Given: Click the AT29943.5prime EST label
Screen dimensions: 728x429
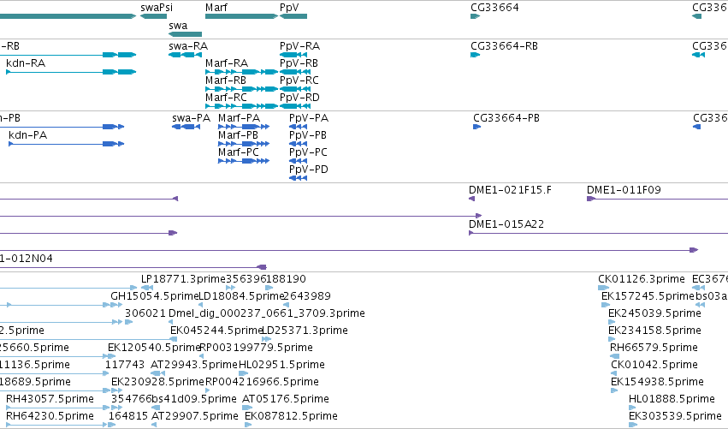Looking at the screenshot, I should 194,366.
